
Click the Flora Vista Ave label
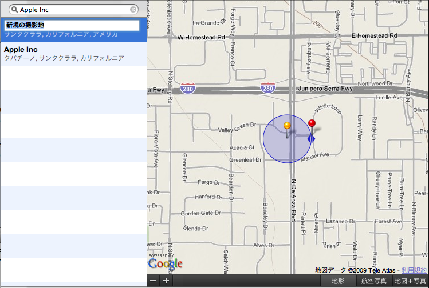click(x=156, y=149)
